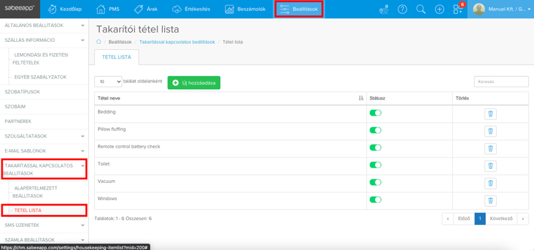The height and width of the screenshot is (250, 534).
Task: Click the sabeeapp logo
Action: 19,9
